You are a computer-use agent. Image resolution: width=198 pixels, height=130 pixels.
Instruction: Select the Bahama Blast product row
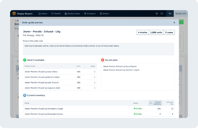[x=60, y=77]
